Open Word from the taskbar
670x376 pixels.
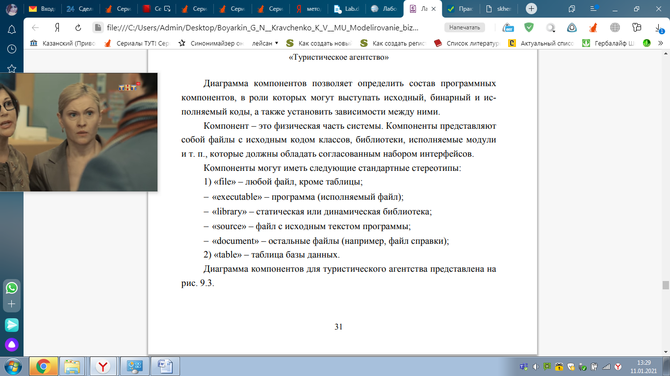(x=165, y=366)
